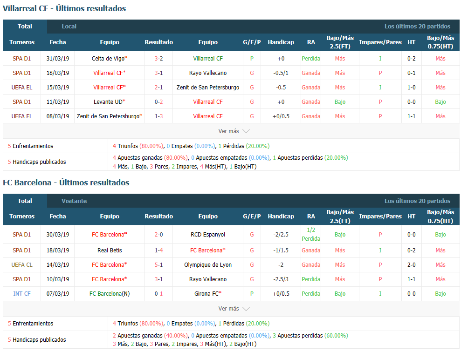Click UEFA EL tournament for 15/03/19
The height and width of the screenshot is (352, 461).
pyautogui.click(x=22, y=87)
